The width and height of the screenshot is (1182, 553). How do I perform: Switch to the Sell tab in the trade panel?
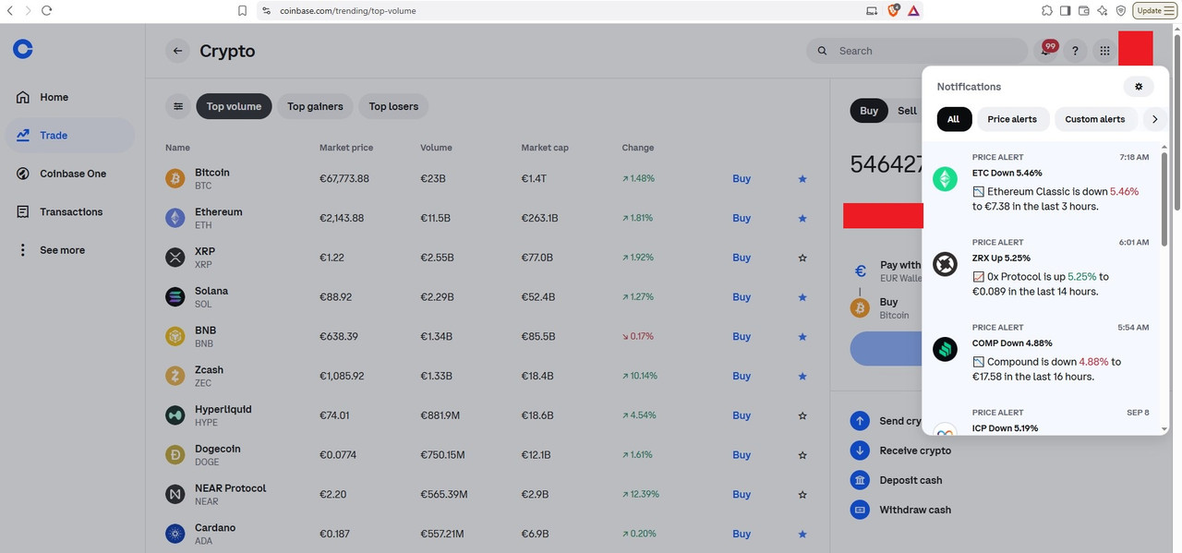point(908,111)
